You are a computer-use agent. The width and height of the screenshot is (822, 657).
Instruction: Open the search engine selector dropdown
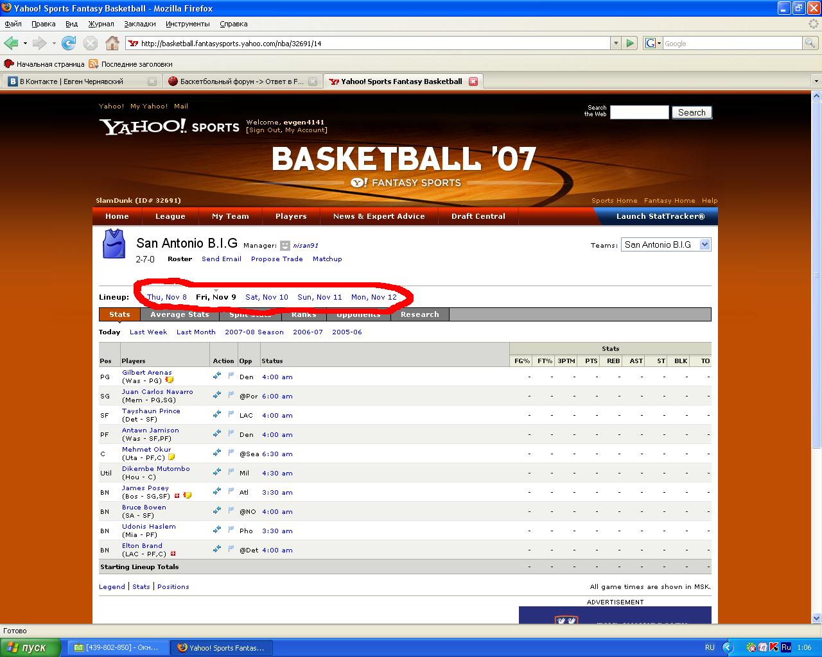653,43
